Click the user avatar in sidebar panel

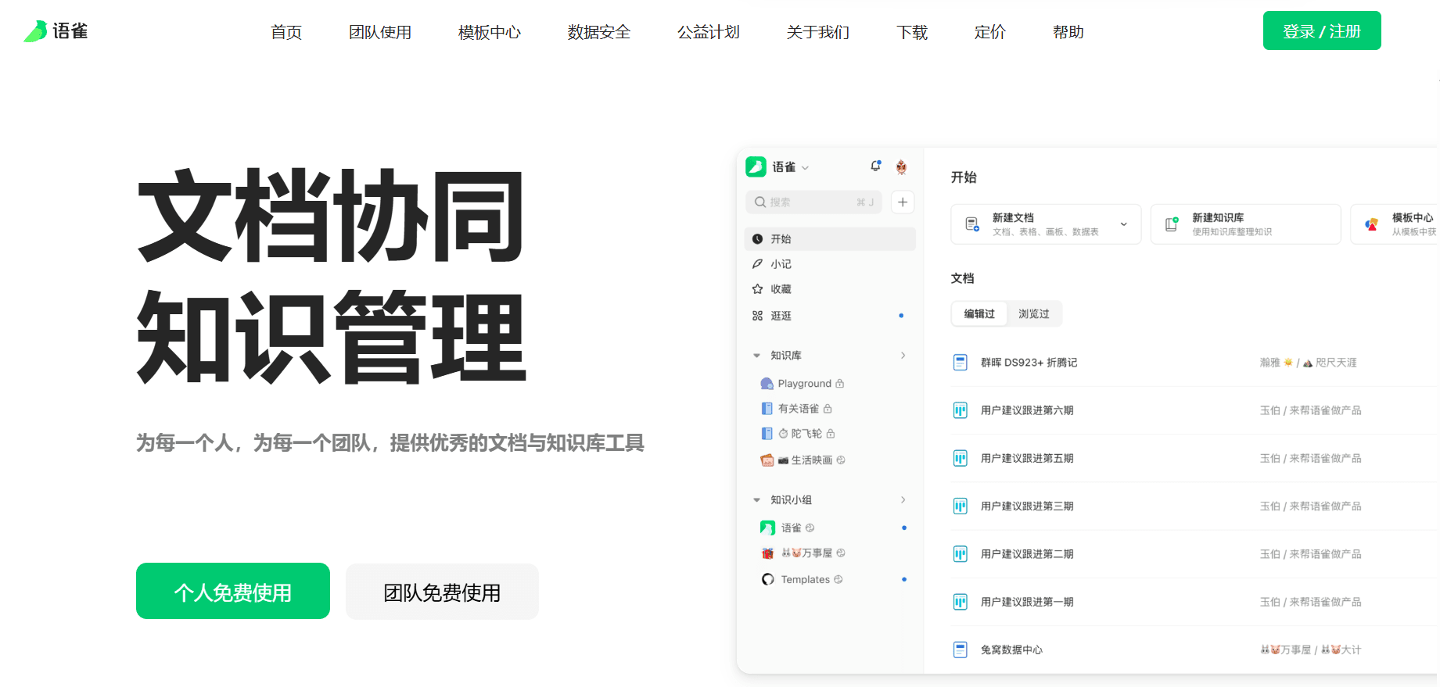point(901,166)
